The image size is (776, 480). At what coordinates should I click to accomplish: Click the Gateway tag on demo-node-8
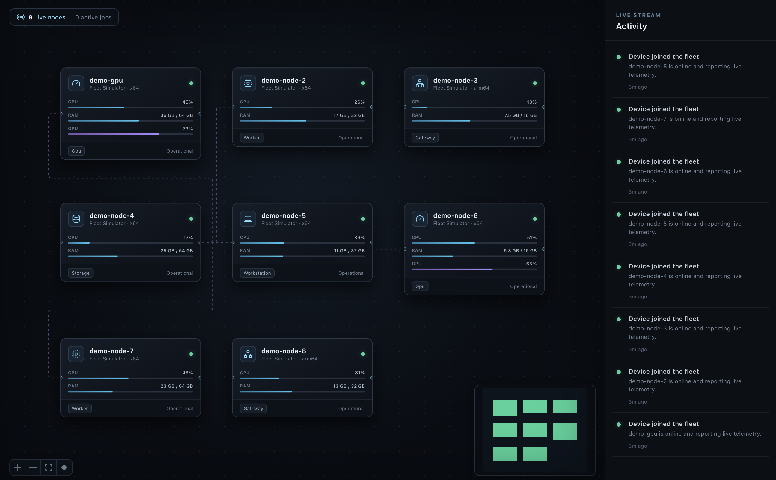point(253,409)
